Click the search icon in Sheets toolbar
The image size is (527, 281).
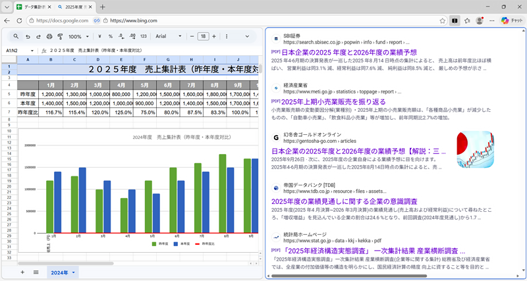[14, 36]
